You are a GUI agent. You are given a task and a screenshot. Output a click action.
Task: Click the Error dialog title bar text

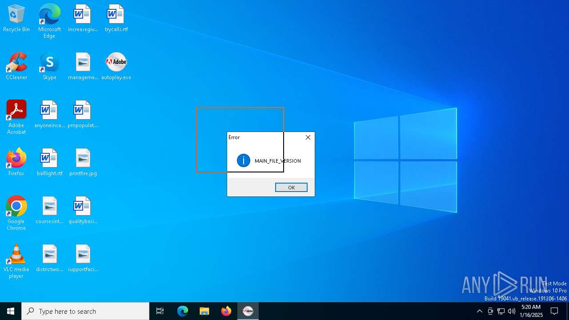pyautogui.click(x=234, y=137)
